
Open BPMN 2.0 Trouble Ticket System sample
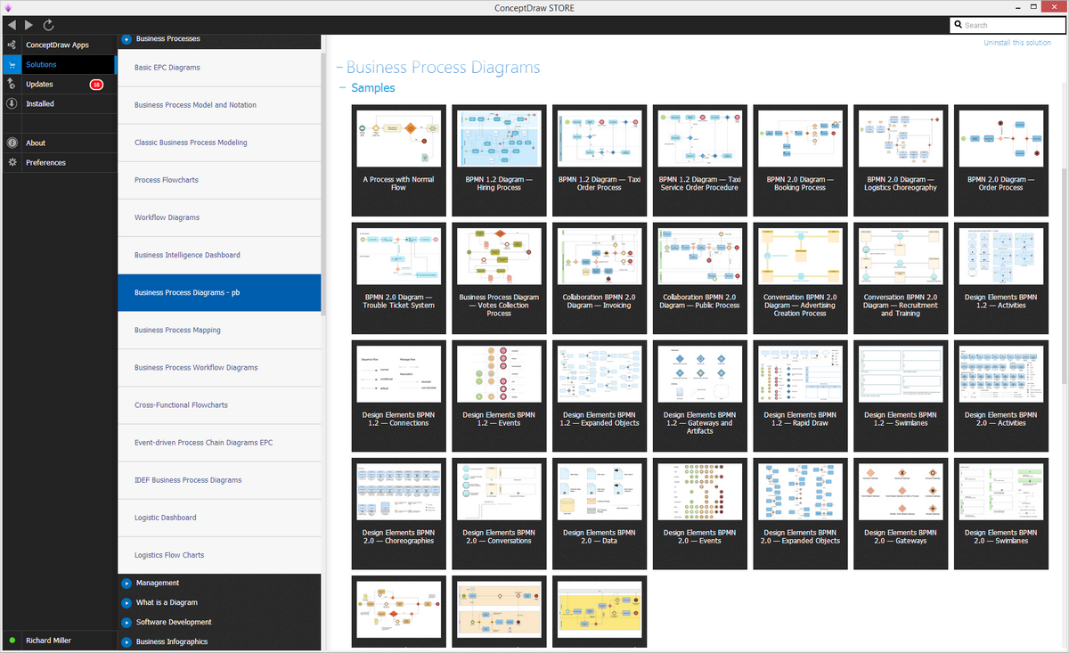coord(398,278)
